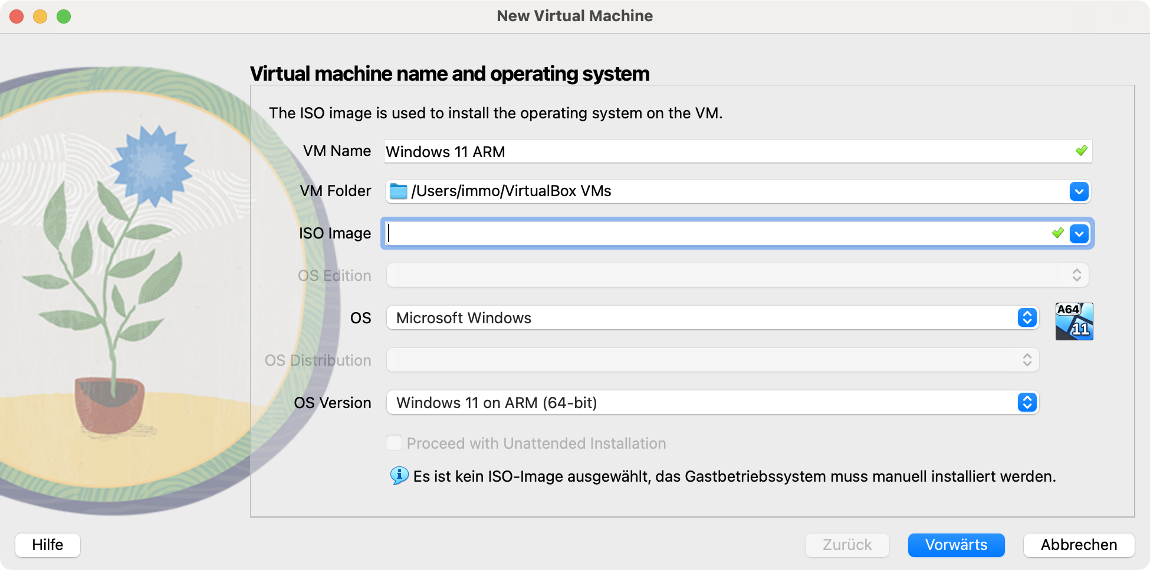The height and width of the screenshot is (570, 1150).
Task: Open the VM Folder dropdown arrow
Action: (1079, 191)
